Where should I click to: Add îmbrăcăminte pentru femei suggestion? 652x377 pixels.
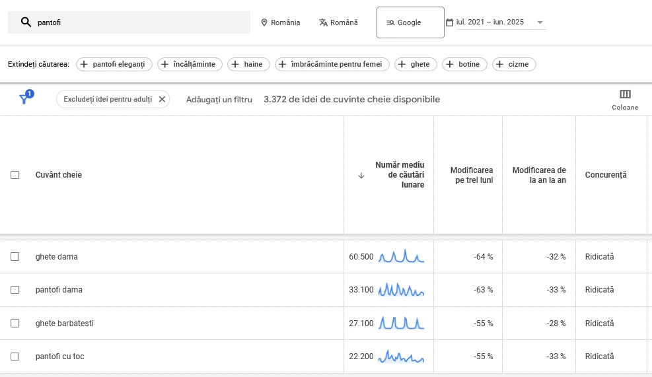[332, 65]
